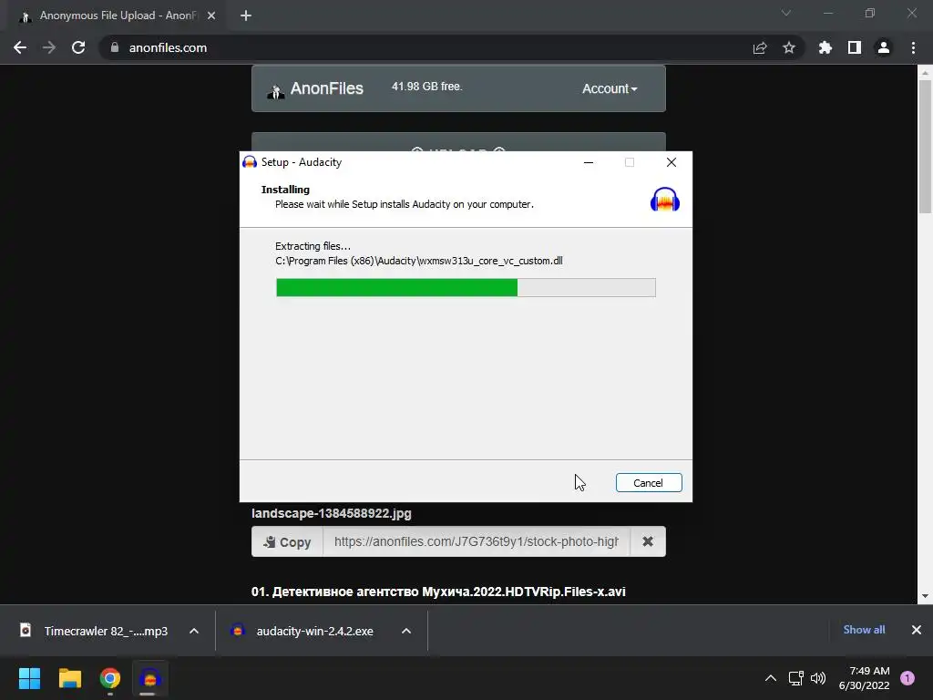
Task: View site info via the lock icon
Action: point(115,47)
